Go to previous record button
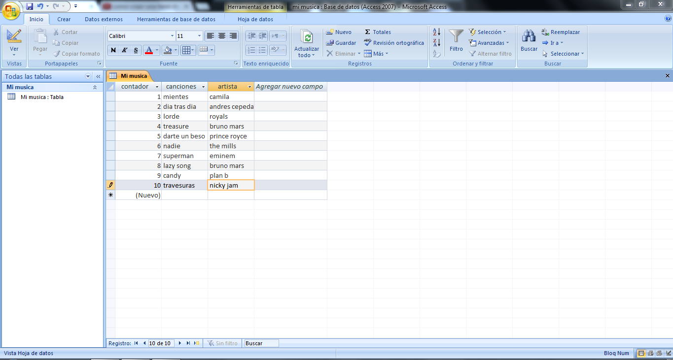The width and height of the screenshot is (673, 360). click(x=144, y=343)
